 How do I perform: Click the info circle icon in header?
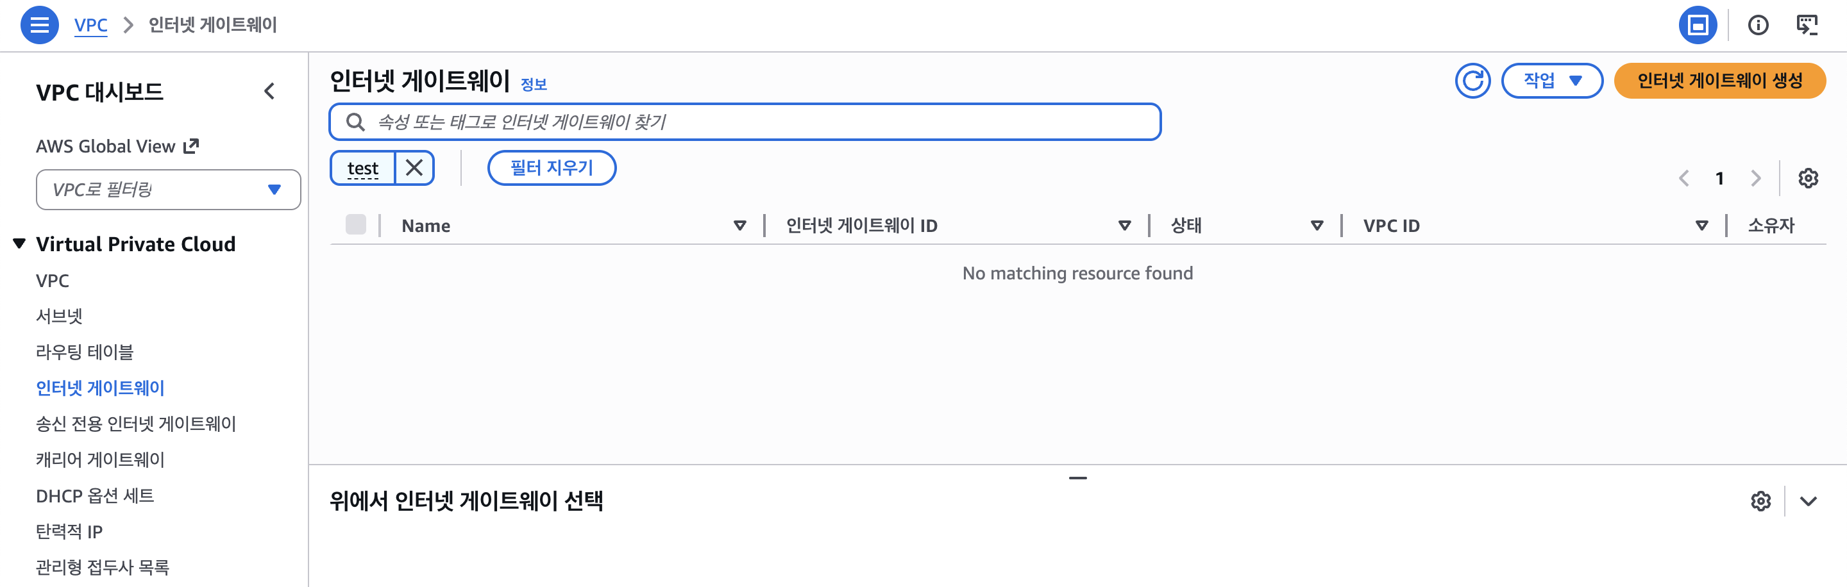1757,25
